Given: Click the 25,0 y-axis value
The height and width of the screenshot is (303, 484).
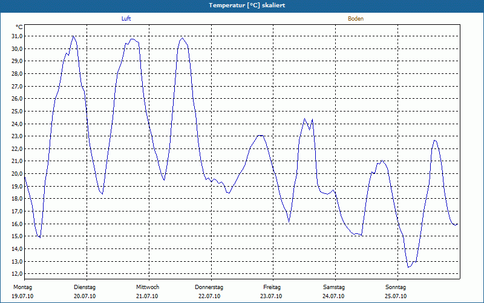Looking at the screenshot, I should point(17,112).
